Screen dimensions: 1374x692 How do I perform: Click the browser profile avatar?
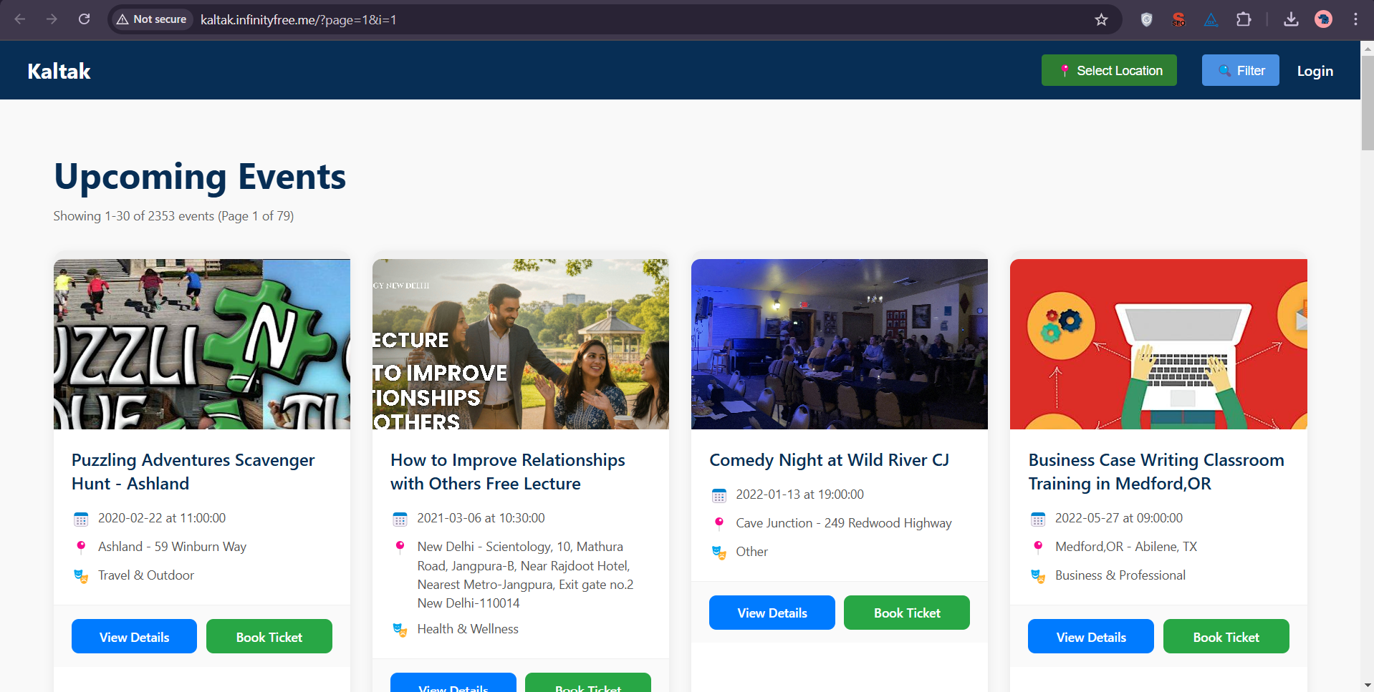click(1323, 19)
